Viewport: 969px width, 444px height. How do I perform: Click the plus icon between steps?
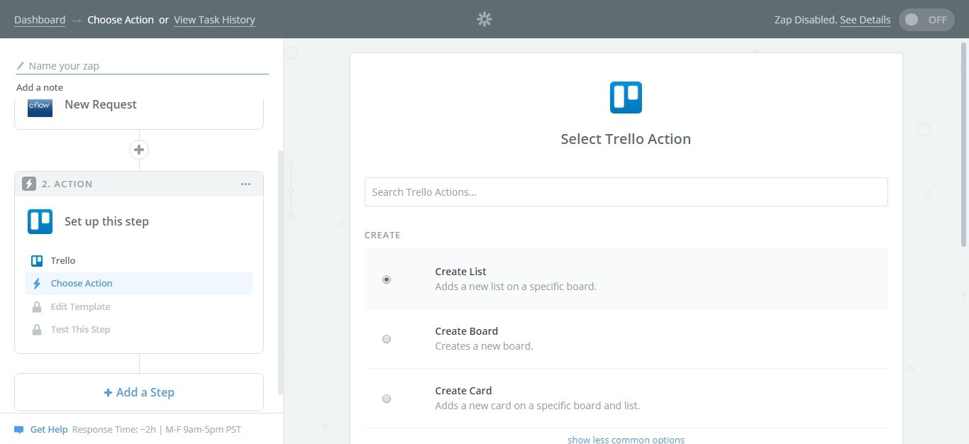pos(139,150)
